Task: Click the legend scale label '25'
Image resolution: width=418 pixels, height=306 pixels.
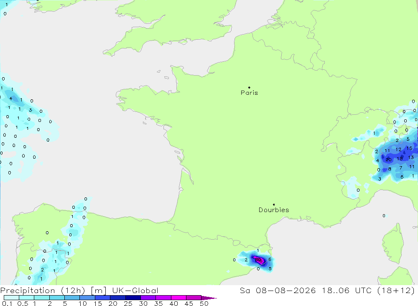Action: click(128, 303)
